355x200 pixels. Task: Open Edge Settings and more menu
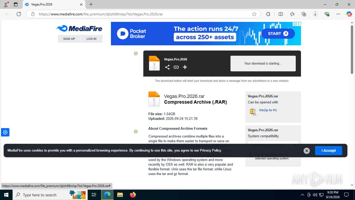pos(338,14)
